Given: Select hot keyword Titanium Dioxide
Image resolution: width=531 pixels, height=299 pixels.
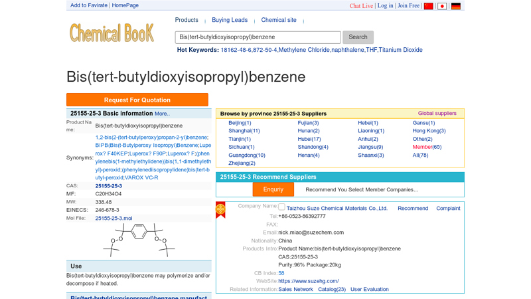Looking at the screenshot, I should click(x=401, y=50).
